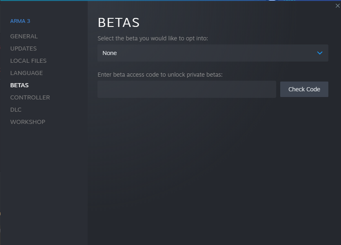Viewport: 341px width, 245px height.
Task: Show the DLC section
Action: pos(16,110)
